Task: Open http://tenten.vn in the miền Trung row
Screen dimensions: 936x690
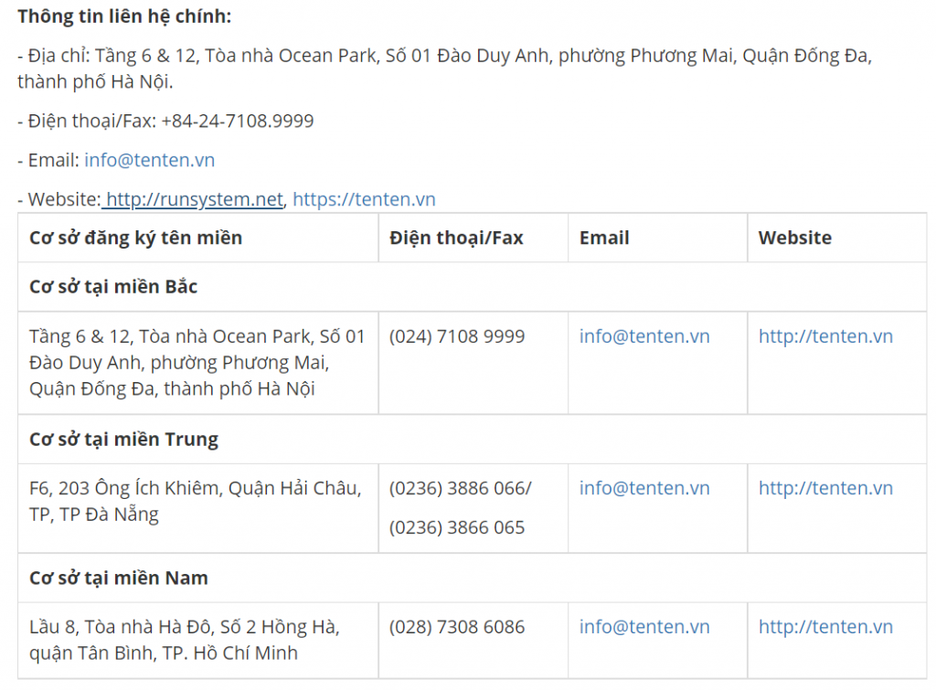Action: 825,488
